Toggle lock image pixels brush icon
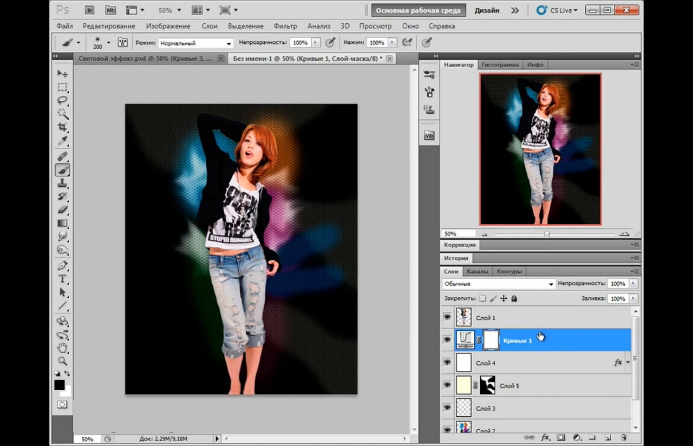Screen dimensions: 693x446 493,298
